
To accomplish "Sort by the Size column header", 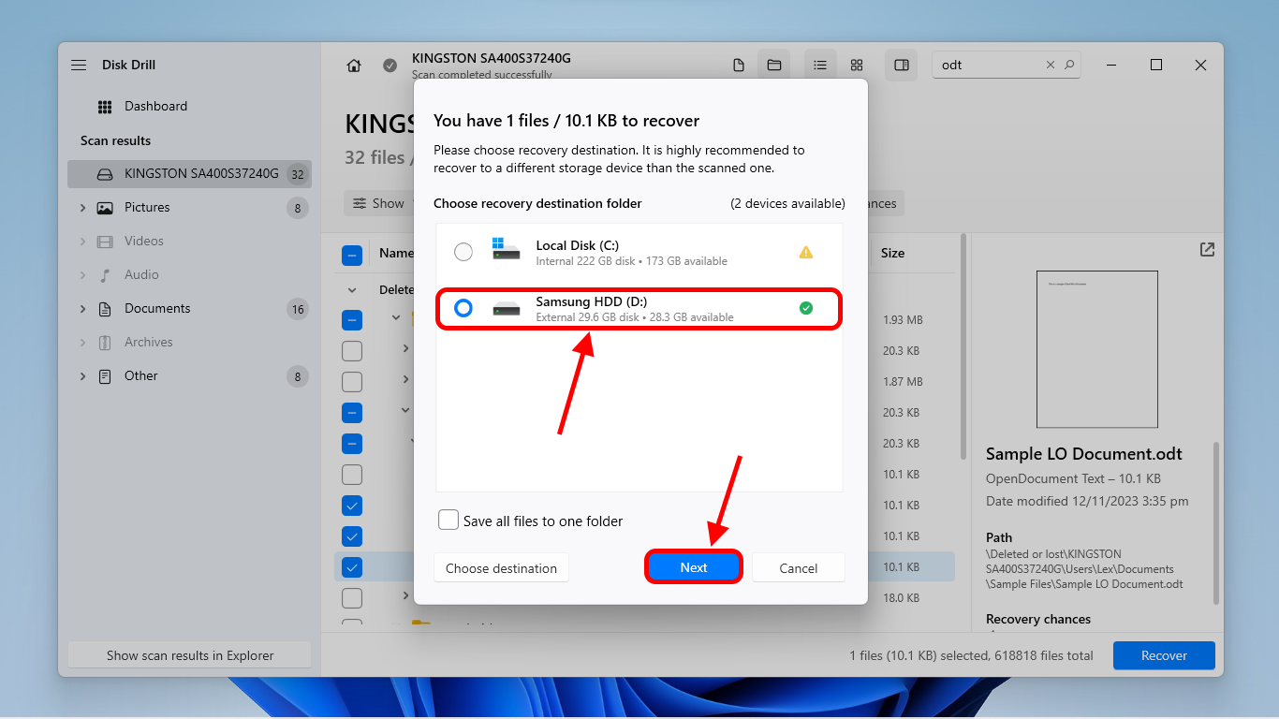I will (x=892, y=253).
